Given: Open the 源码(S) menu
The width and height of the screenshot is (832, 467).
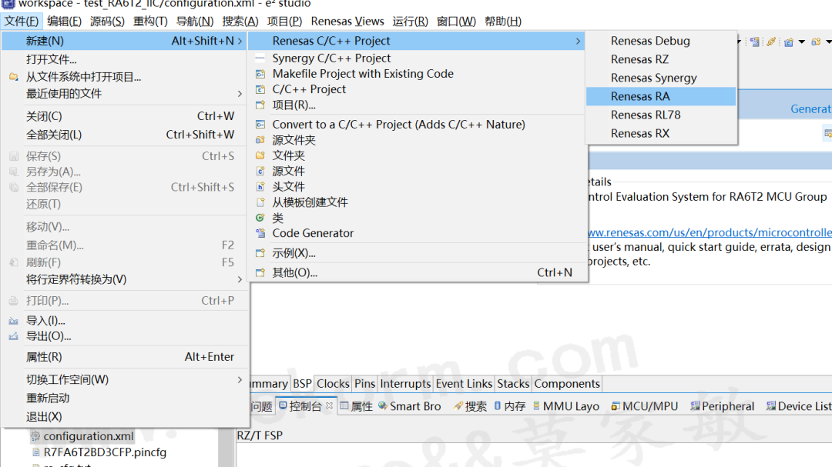Looking at the screenshot, I should (107, 22).
